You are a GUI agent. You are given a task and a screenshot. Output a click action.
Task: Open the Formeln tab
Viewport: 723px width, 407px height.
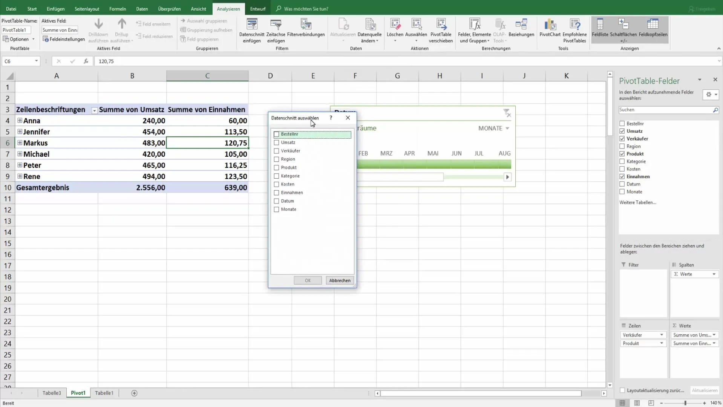[x=117, y=9]
